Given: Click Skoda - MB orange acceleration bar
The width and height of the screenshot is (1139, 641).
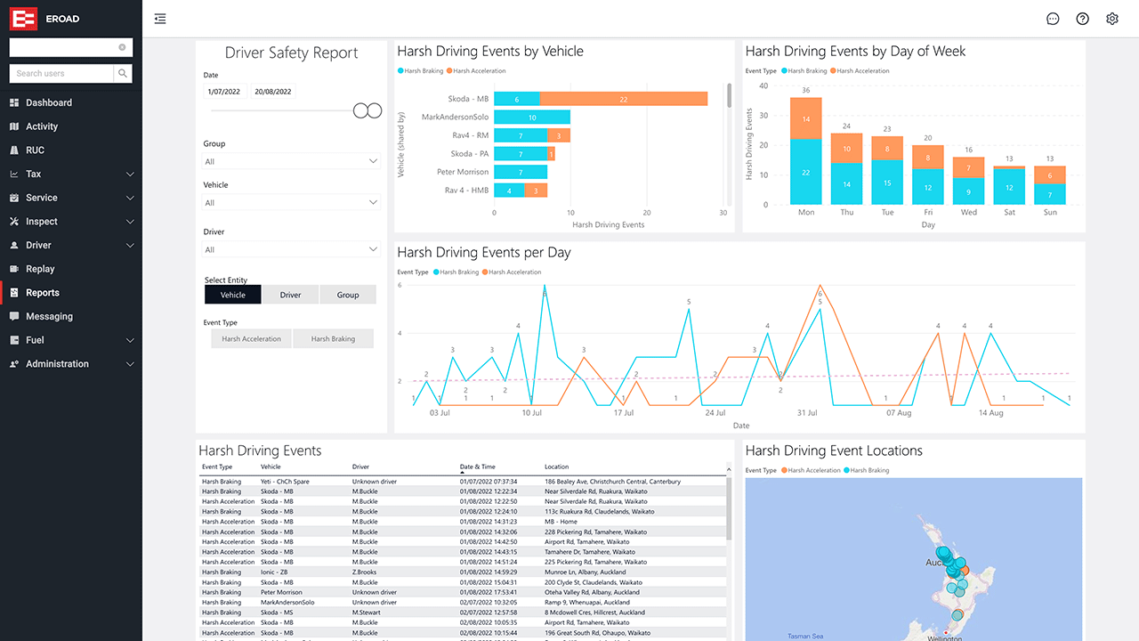Looking at the screenshot, I should (x=624, y=99).
